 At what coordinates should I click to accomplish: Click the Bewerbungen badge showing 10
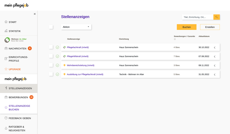(x=32, y=97)
